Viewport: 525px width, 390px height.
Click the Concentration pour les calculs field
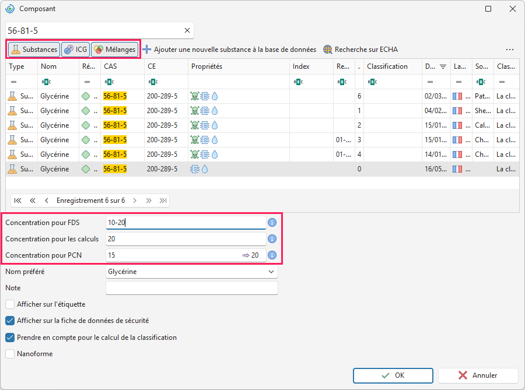(x=186, y=239)
